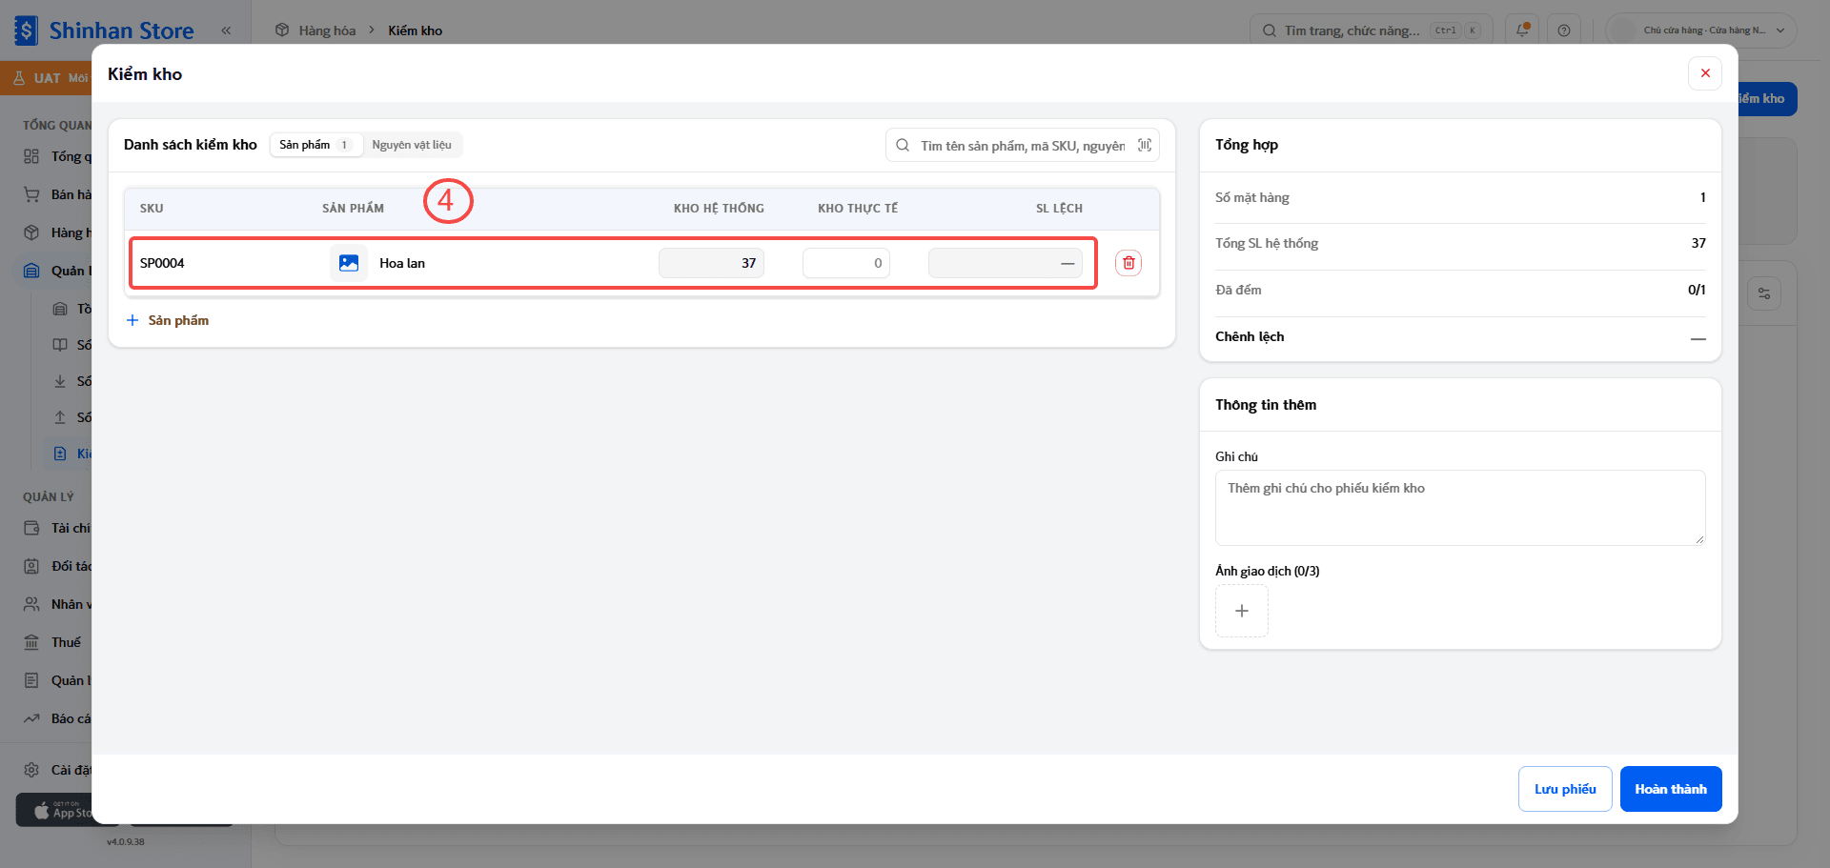Open Nhân viên in the sidebar
This screenshot has width=1830, height=868.
(57, 604)
